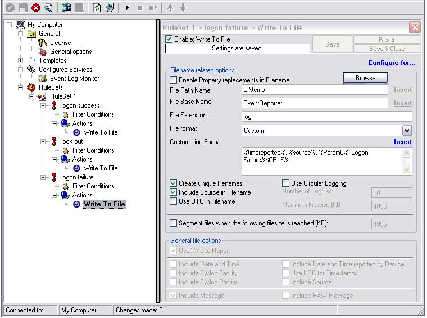Collapse the logon failure rule node
The image size is (427, 318).
coord(44,177)
